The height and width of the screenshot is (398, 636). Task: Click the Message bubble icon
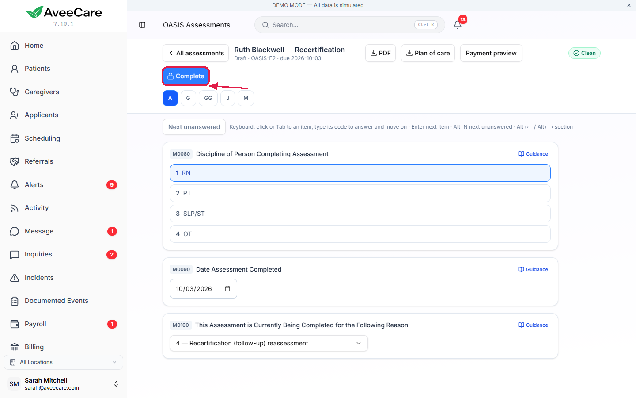[15, 231]
